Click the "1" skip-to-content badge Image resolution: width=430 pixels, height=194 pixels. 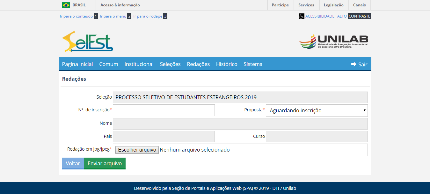tap(95, 16)
